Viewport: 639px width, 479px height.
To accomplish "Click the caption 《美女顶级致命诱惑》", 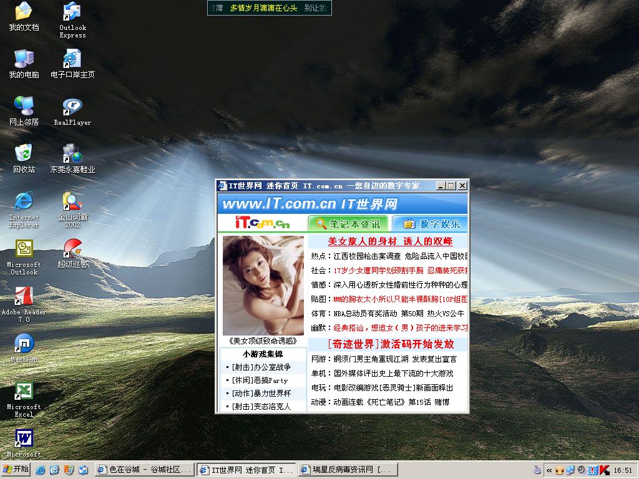I will tap(263, 341).
